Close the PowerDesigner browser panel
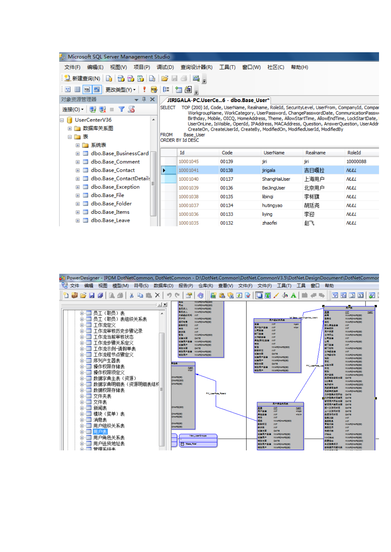391x552 pixels. coord(165,305)
